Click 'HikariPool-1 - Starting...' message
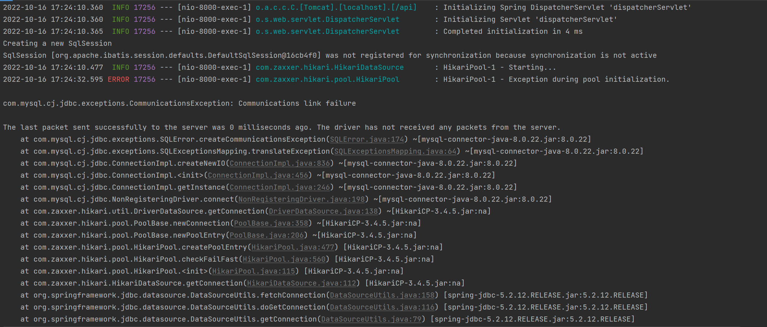 (500, 67)
